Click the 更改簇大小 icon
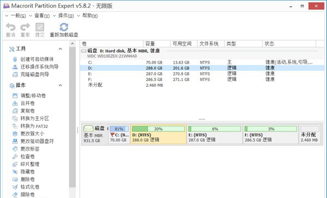Screen dimensions: 327x198 point(15,134)
